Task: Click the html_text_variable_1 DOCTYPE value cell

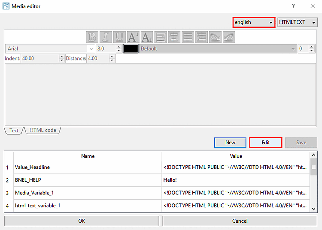Action: (236, 206)
